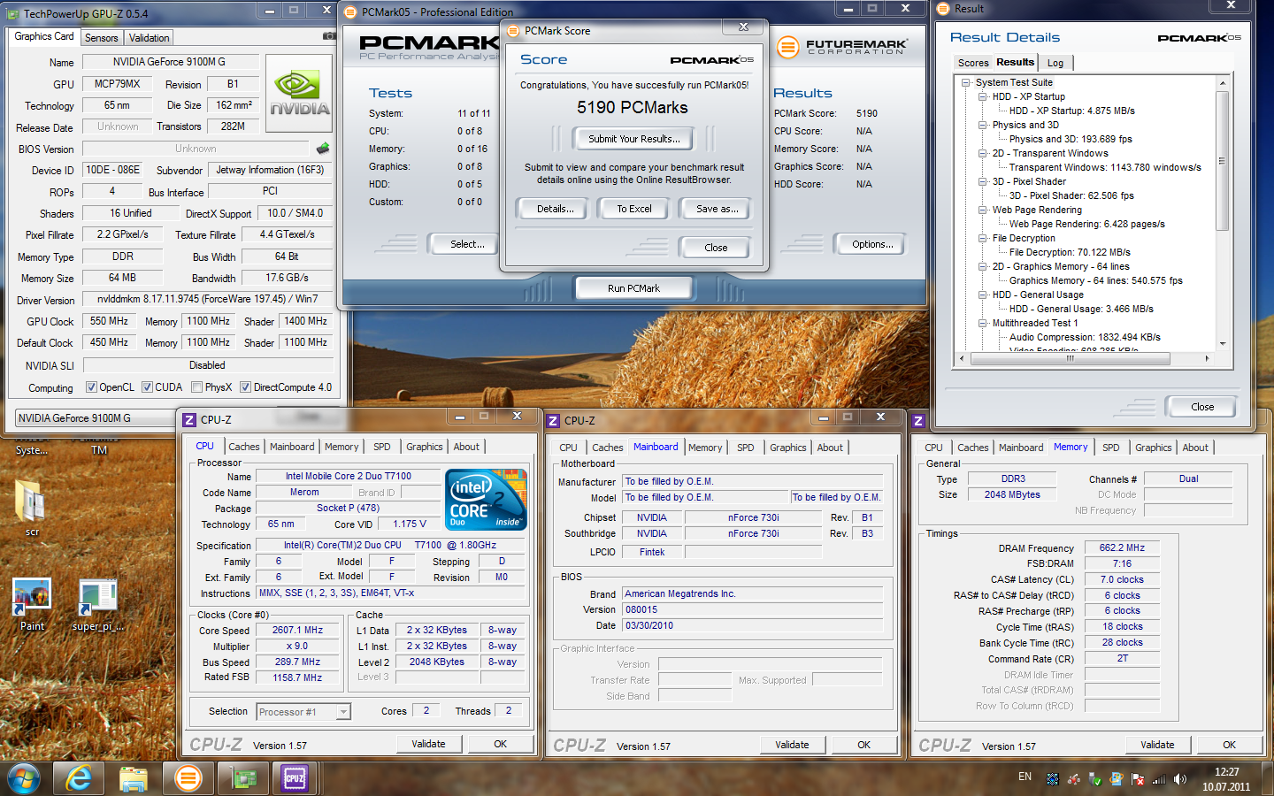
Task: Switch to GPU-Z graphics card taskbar icon
Action: pyautogui.click(x=242, y=778)
